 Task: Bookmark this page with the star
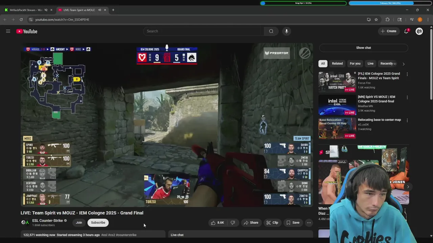376,20
